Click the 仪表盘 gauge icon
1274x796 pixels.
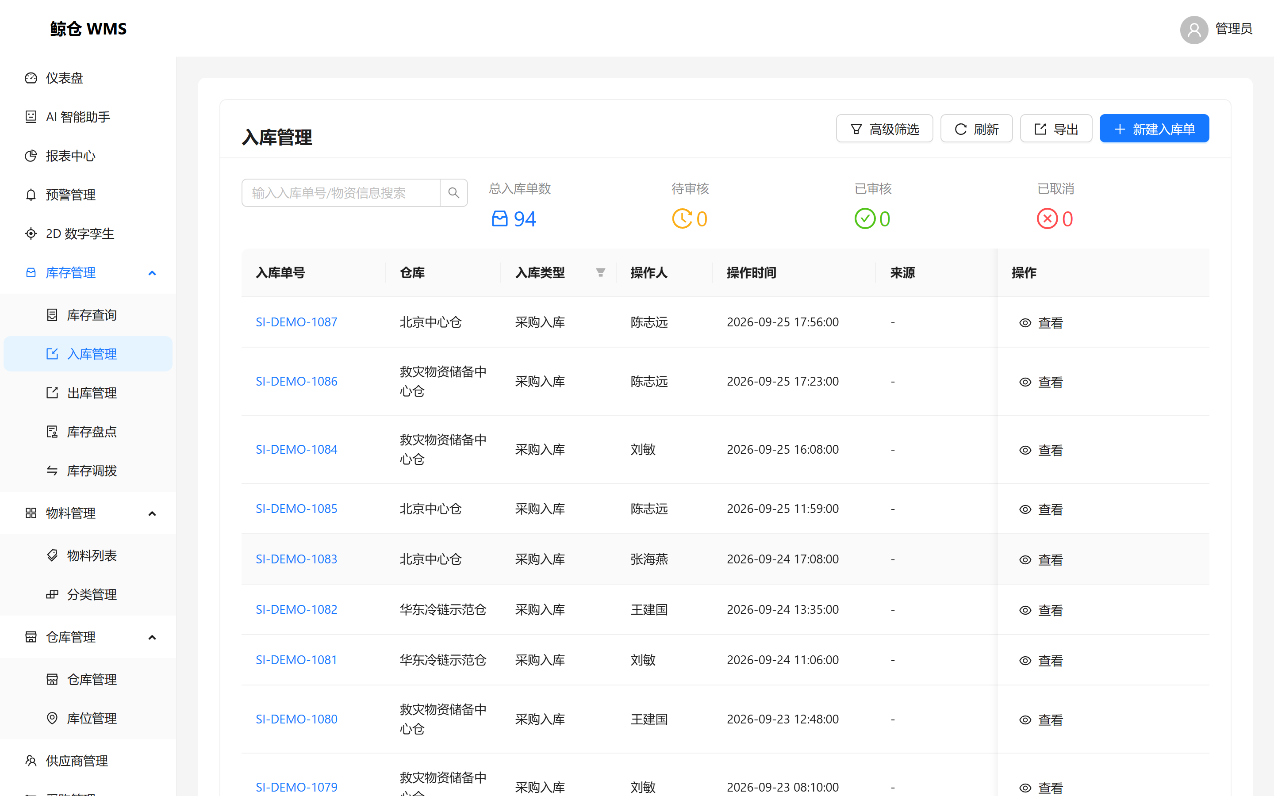[31, 78]
